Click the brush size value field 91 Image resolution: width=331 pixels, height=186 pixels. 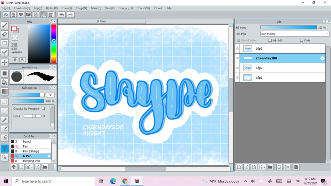click(51, 95)
